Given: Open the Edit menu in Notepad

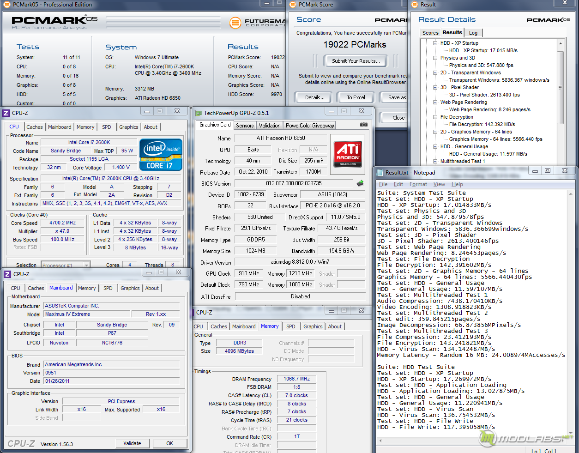Looking at the screenshot, I should click(x=398, y=184).
